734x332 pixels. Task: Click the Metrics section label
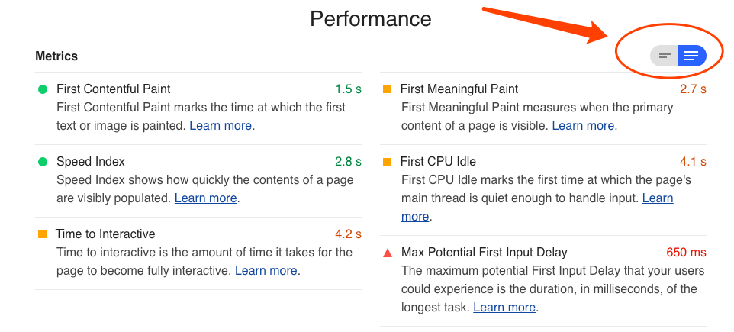(56, 56)
